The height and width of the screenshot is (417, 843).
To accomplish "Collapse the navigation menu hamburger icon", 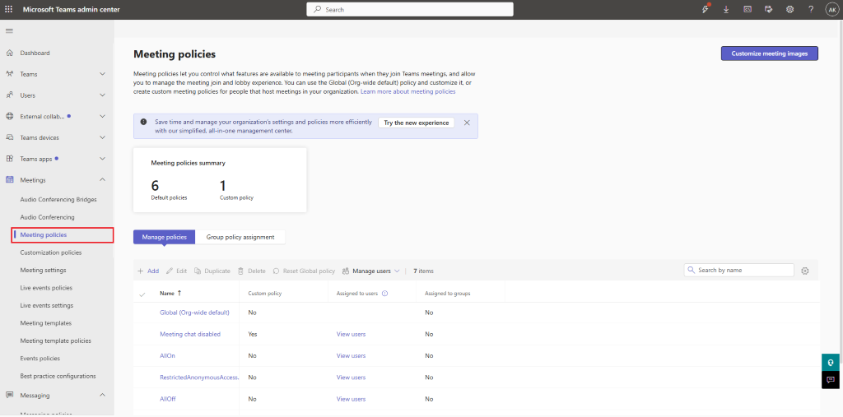I will click(9, 30).
